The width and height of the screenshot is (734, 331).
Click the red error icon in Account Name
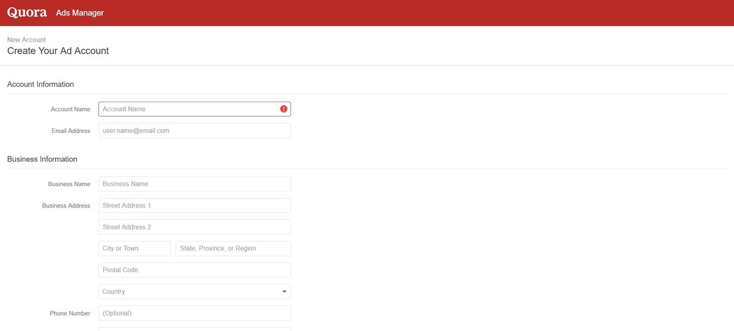pos(284,109)
